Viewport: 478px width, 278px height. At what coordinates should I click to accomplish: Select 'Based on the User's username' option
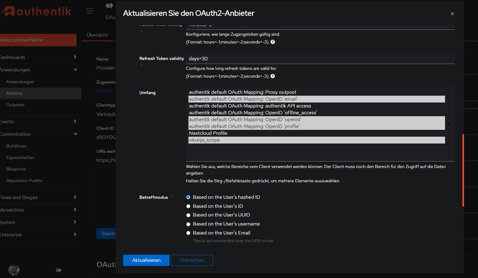pos(188,224)
